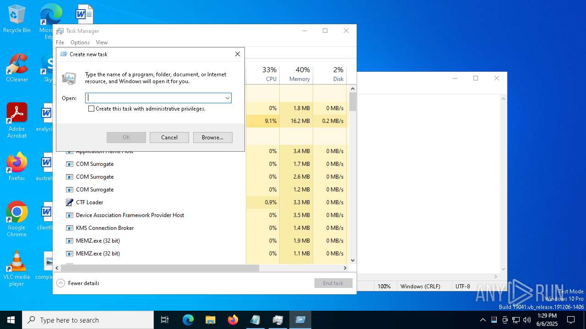
Task: Launch Firefox from the desktop
Action: pos(17,166)
